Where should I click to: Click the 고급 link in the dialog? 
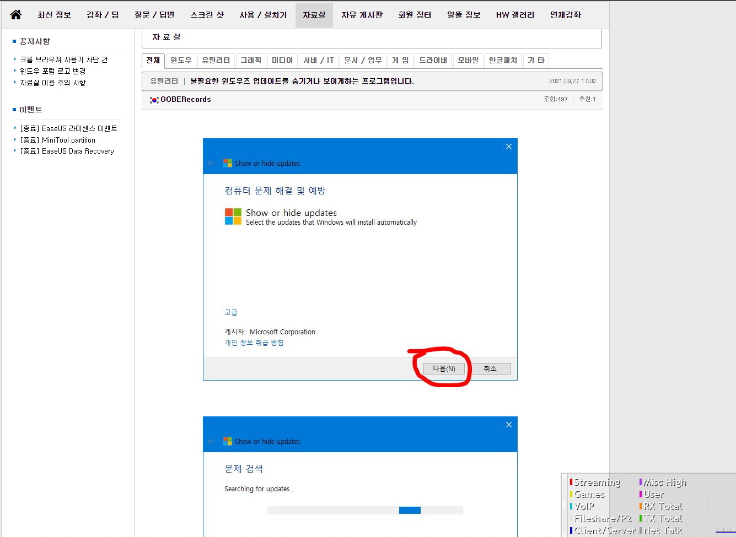(231, 312)
